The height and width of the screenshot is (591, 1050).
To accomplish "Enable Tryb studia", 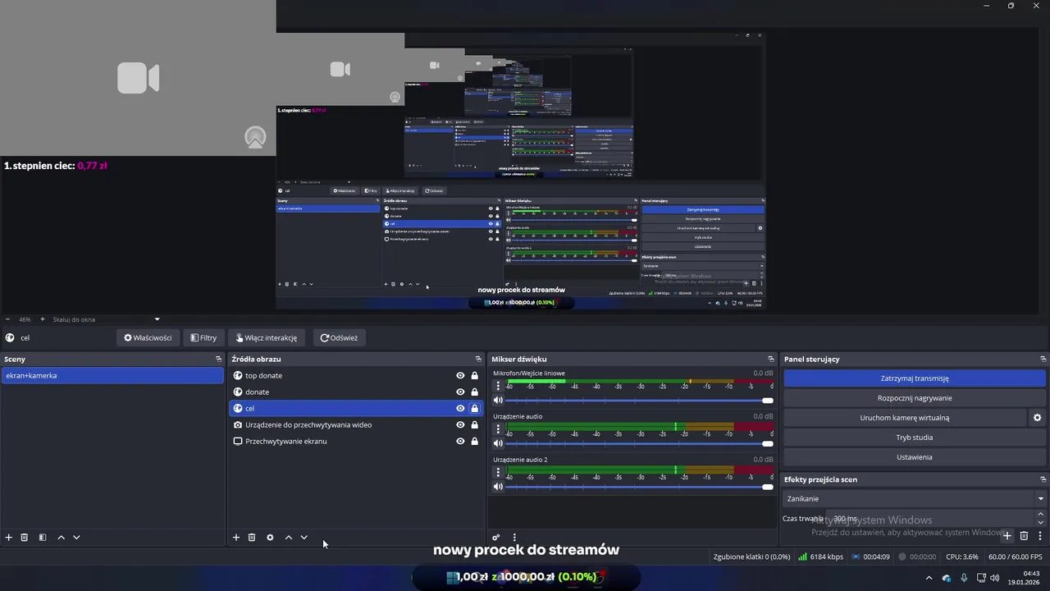I will [915, 438].
